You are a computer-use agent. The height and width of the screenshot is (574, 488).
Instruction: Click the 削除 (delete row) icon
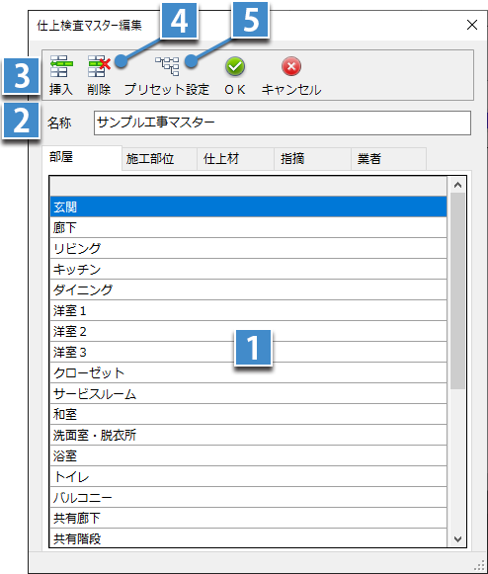99,66
